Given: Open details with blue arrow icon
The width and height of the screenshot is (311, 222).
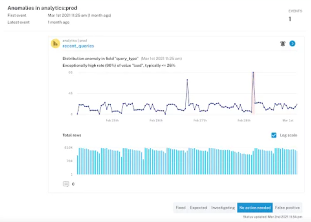Looking at the screenshot, I should [292, 43].
